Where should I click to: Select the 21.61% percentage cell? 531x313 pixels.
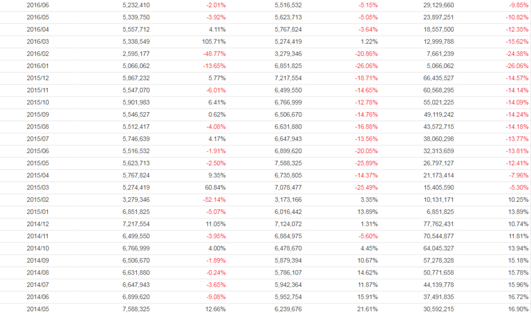click(x=367, y=310)
